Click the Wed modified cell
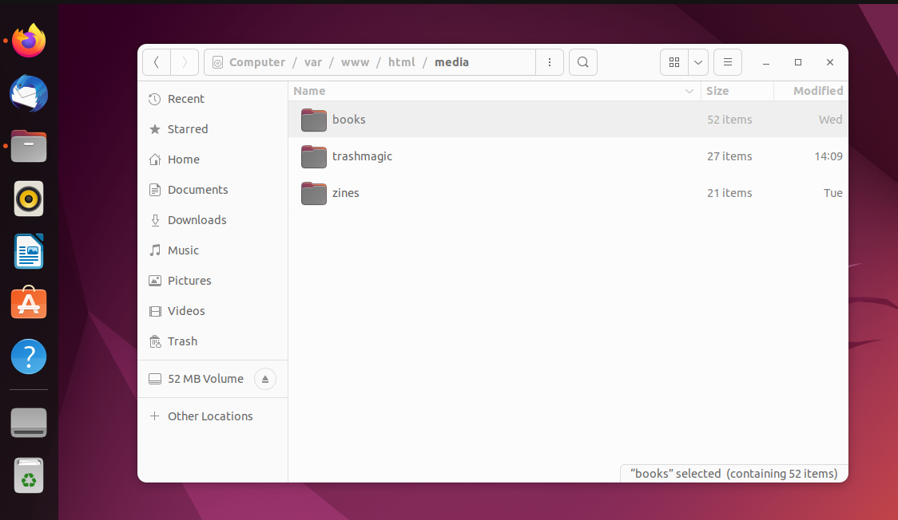This screenshot has height=520, width=898. pos(830,120)
